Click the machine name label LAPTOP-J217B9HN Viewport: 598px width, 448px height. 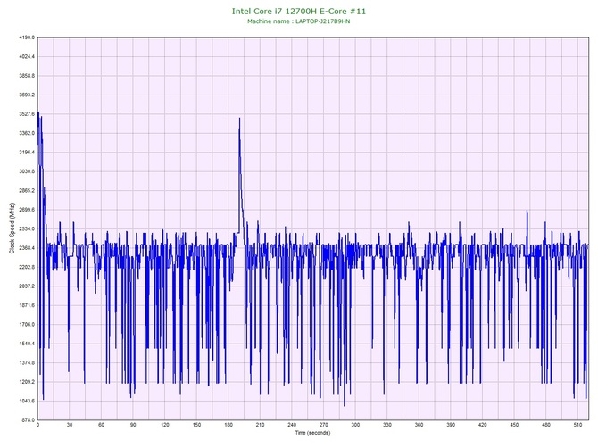322,21
